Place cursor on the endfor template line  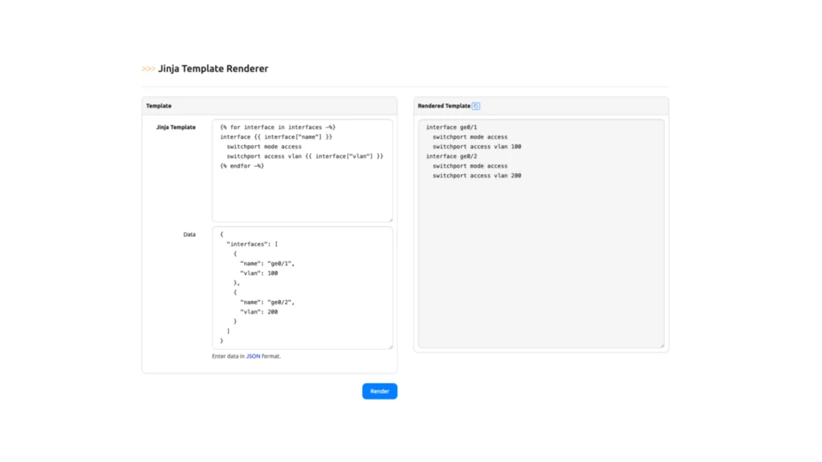pyautogui.click(x=242, y=166)
